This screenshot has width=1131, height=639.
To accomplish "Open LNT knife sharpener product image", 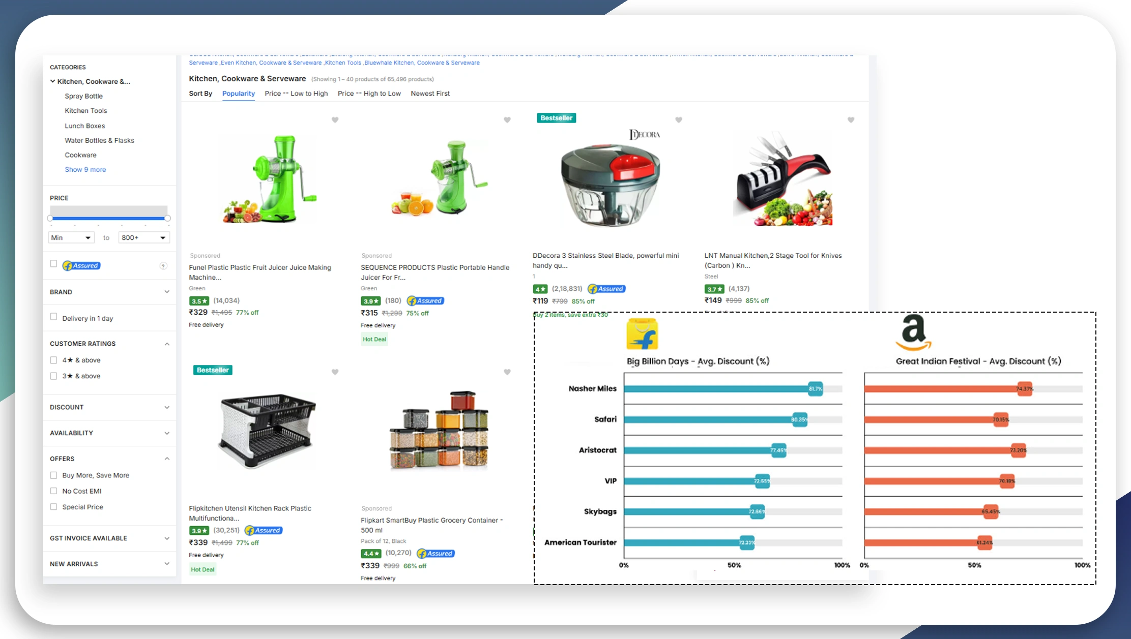I will pos(784,179).
